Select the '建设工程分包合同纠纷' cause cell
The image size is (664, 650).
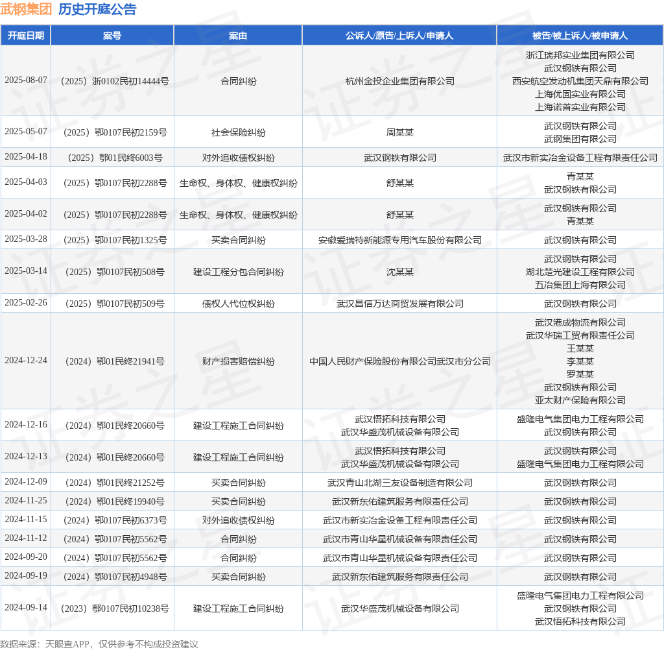tap(239, 272)
